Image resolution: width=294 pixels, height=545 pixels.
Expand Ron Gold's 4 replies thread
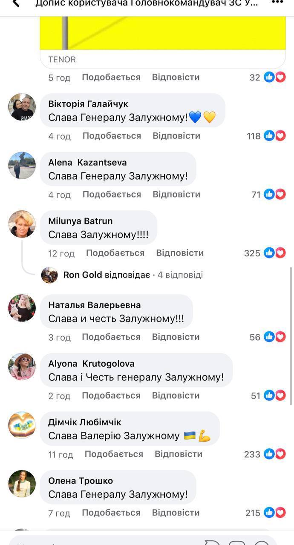click(133, 275)
